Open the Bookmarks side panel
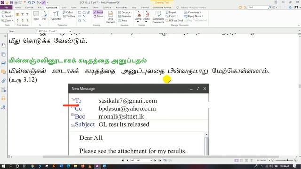301x169 pixels. point(3,46)
